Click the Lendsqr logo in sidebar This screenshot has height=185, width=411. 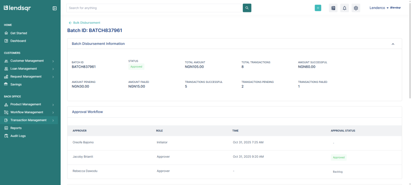click(x=17, y=8)
